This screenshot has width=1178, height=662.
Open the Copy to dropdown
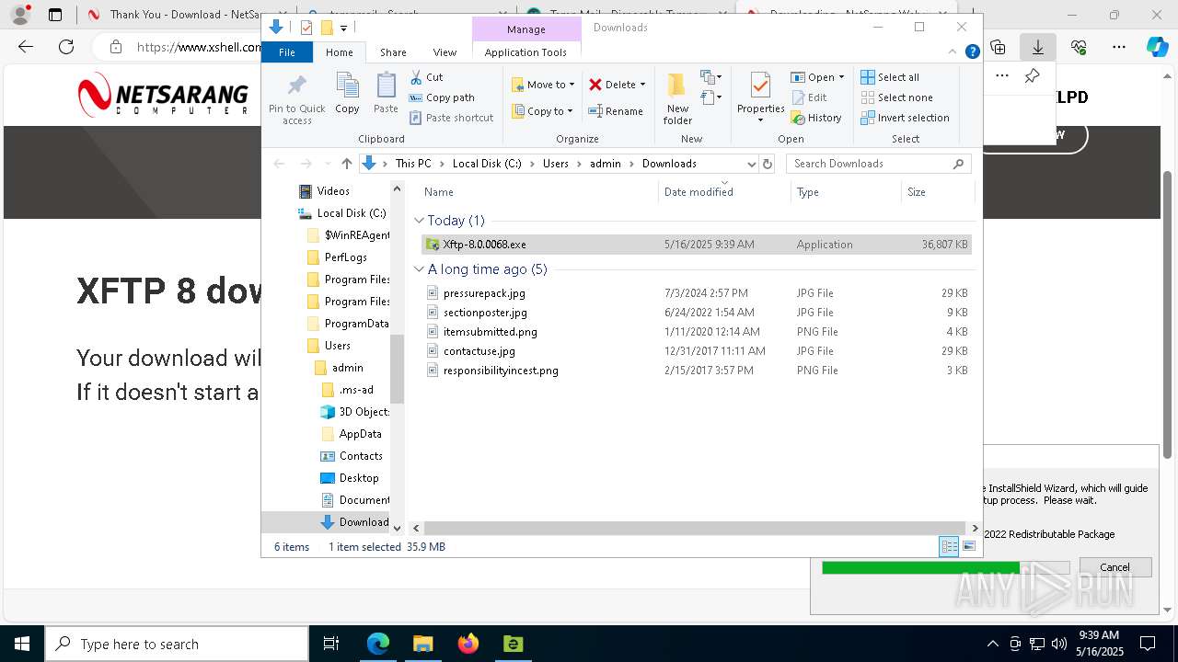click(x=543, y=111)
